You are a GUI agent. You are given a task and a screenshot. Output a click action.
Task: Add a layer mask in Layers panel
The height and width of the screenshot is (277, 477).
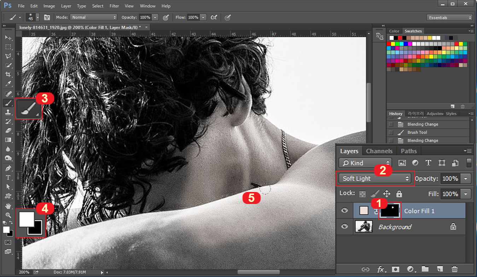pos(396,269)
